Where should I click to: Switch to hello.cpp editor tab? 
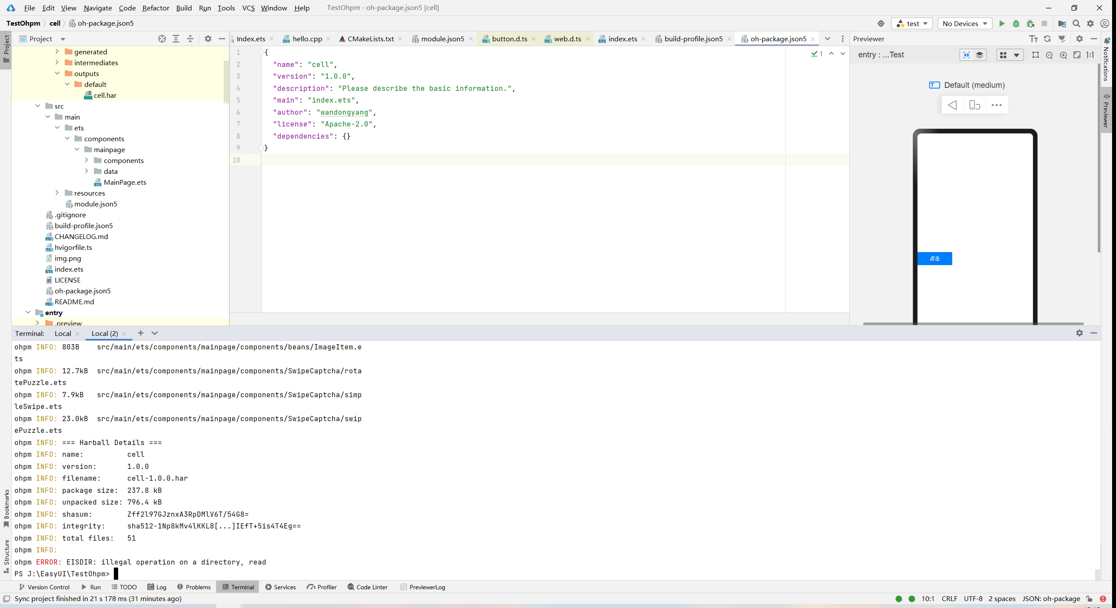coord(307,39)
